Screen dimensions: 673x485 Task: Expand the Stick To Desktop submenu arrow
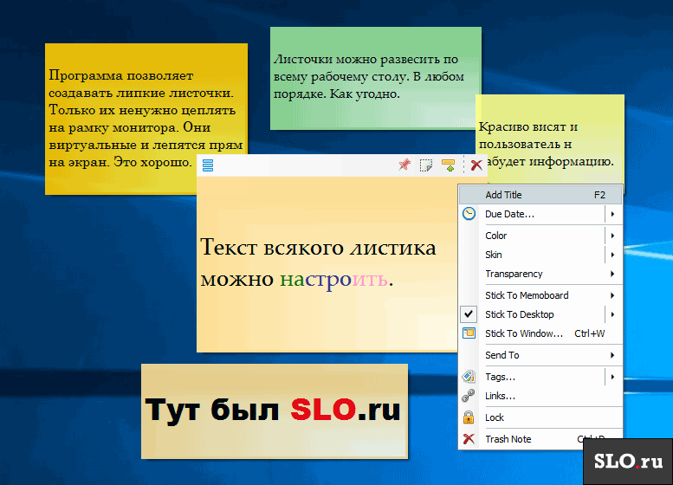tap(613, 314)
